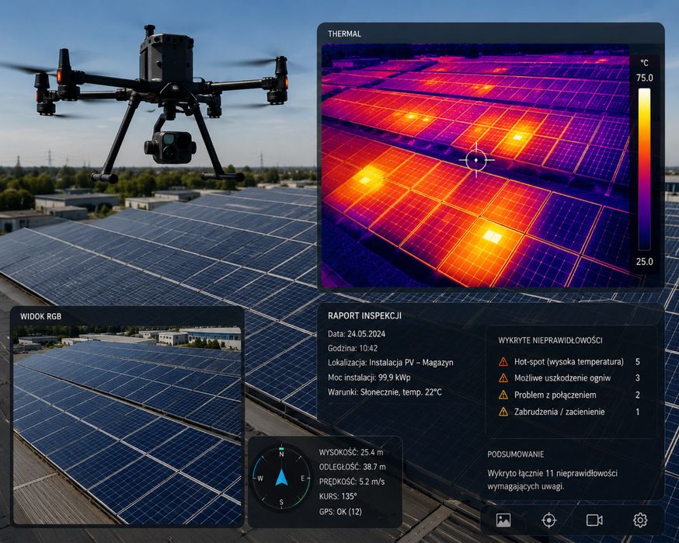This screenshot has height=543, width=679.
Task: Click the crosshair target icon in toolbar
Action: [549, 520]
